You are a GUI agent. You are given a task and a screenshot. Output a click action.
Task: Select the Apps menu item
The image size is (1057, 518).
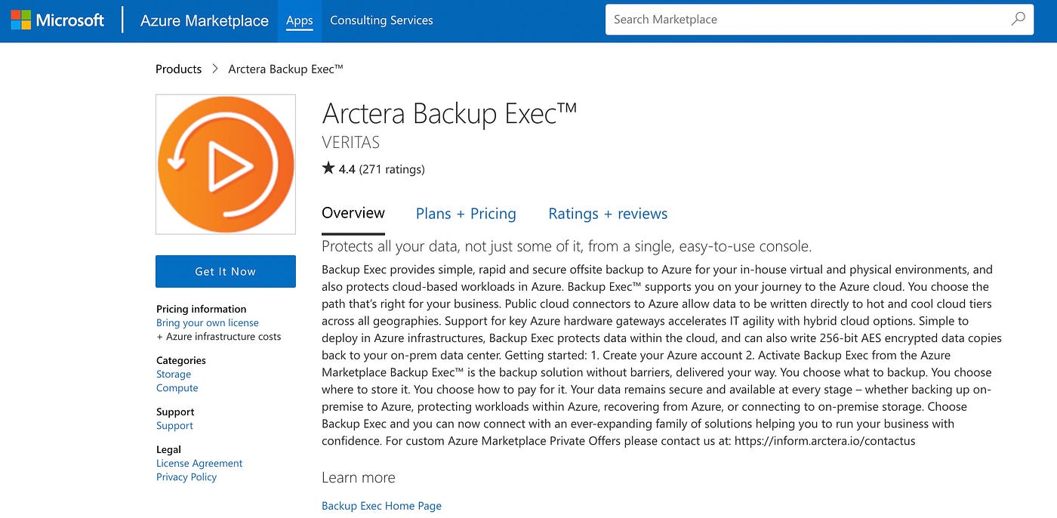(300, 20)
